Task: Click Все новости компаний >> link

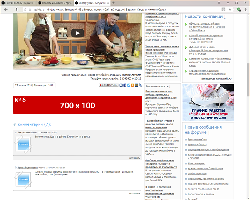Action: point(216,78)
